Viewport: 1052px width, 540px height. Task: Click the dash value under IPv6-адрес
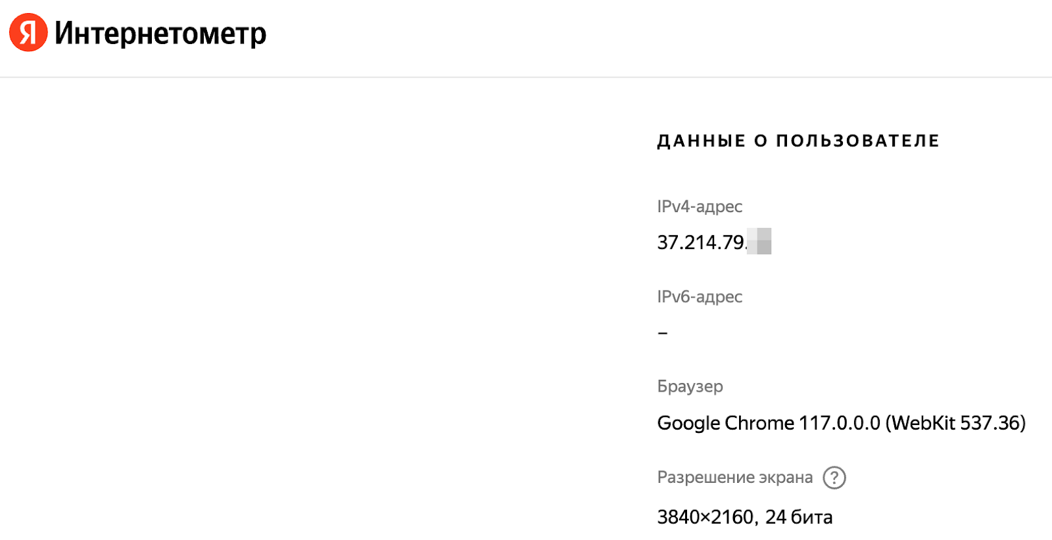click(x=663, y=333)
